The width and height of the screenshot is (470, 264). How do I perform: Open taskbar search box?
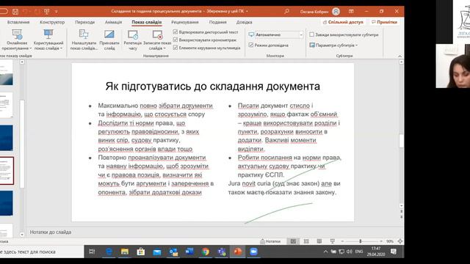(41, 252)
